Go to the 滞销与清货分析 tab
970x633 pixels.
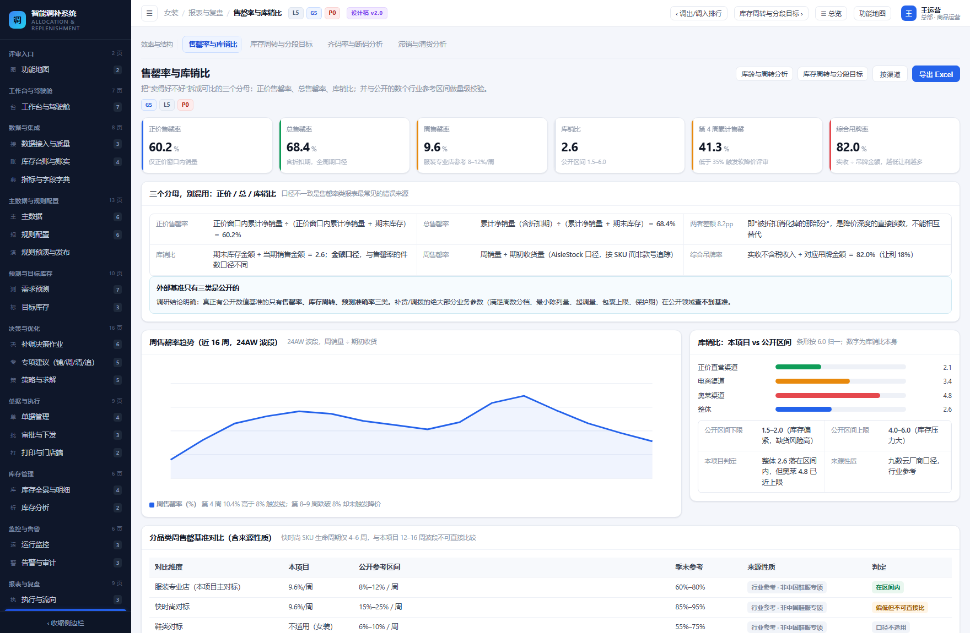tap(422, 44)
